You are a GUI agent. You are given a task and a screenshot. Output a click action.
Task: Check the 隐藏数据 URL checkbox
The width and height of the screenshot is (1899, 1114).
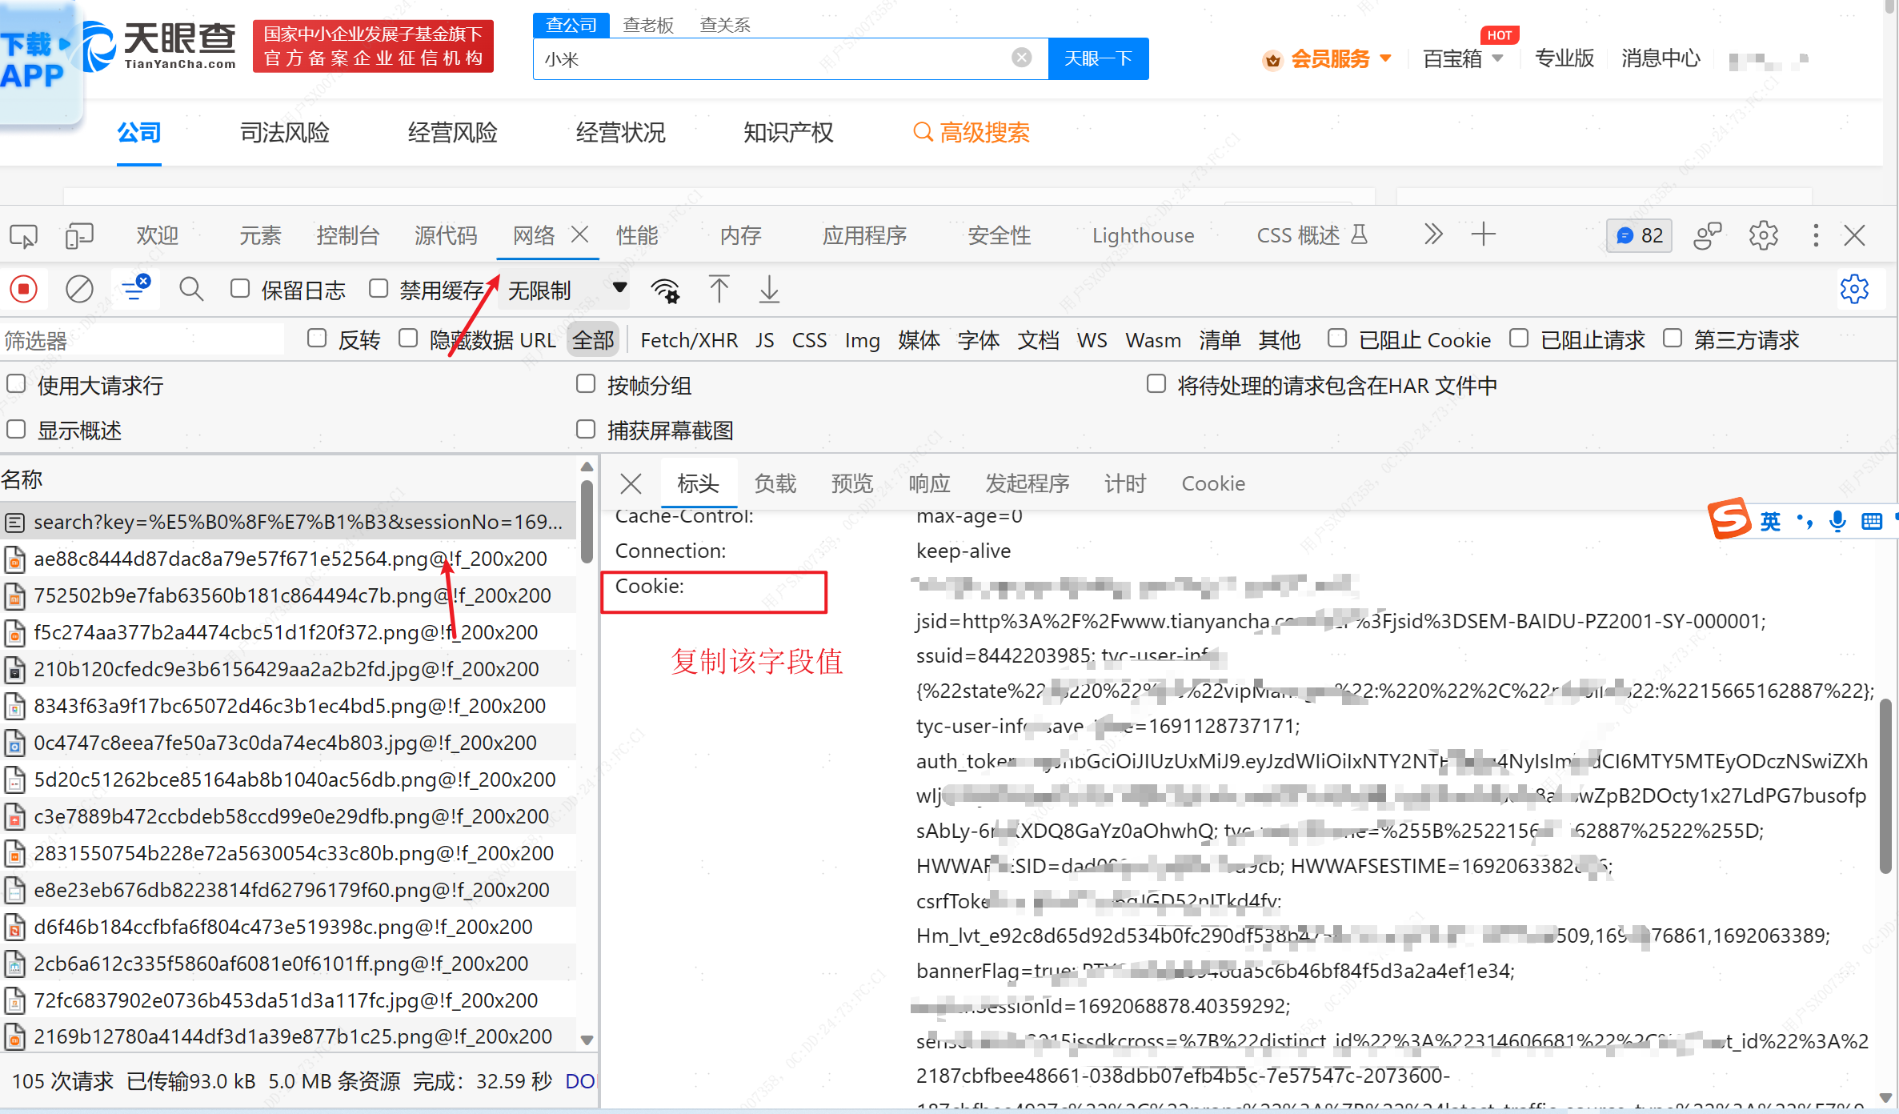pyautogui.click(x=408, y=339)
